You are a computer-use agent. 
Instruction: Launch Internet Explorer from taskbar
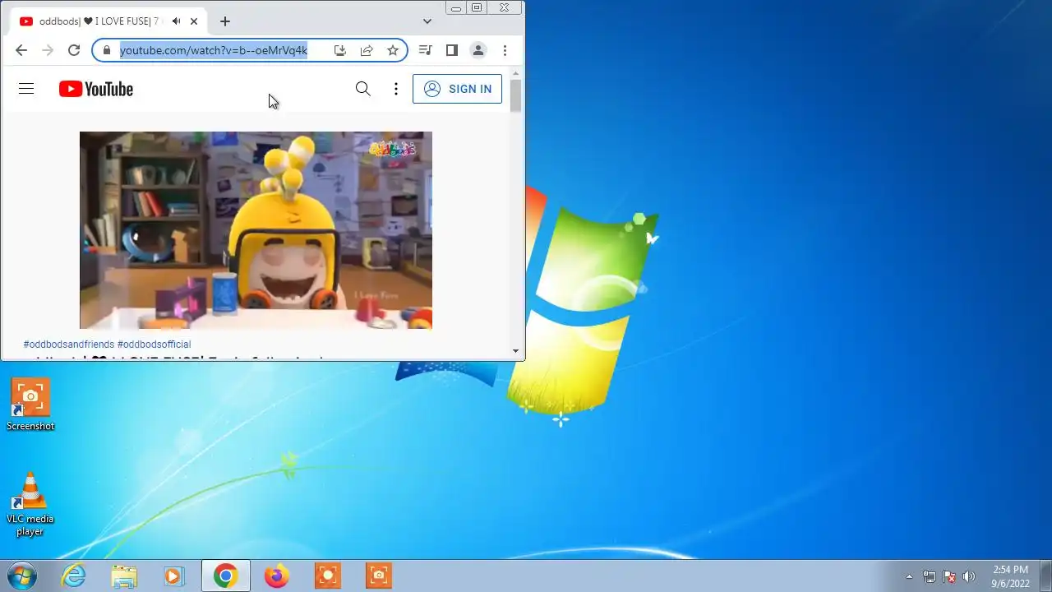point(74,576)
